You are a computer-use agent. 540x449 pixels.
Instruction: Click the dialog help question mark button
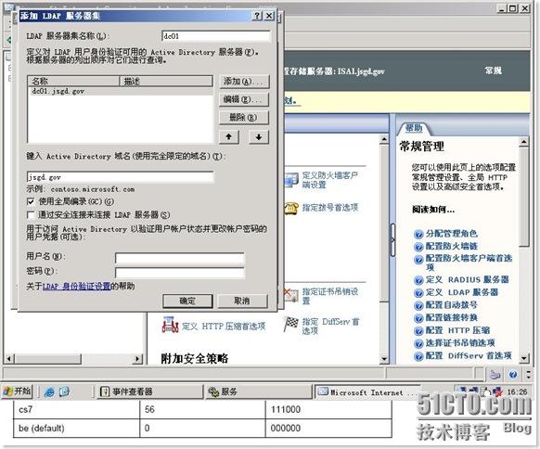pyautogui.click(x=257, y=16)
